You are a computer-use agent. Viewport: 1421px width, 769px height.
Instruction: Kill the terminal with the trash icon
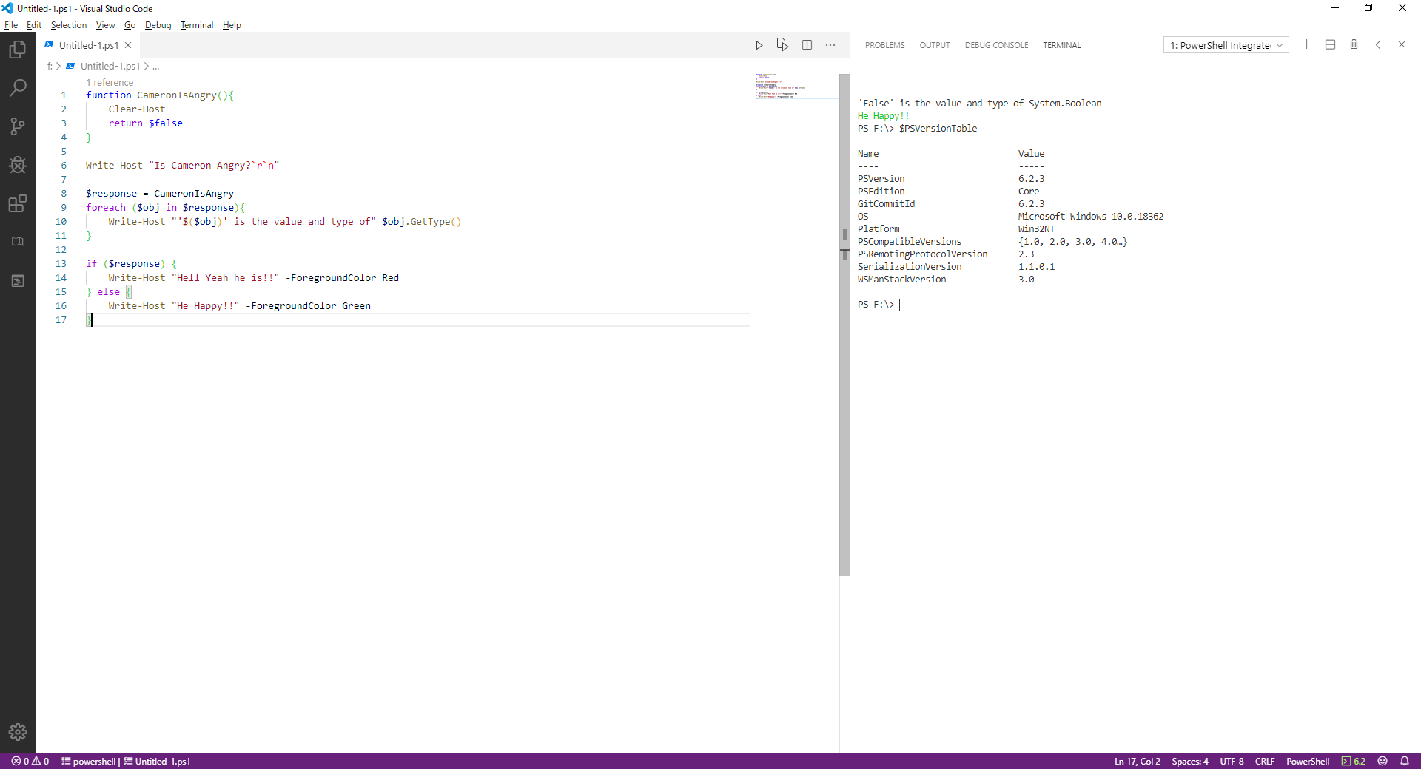[1354, 44]
